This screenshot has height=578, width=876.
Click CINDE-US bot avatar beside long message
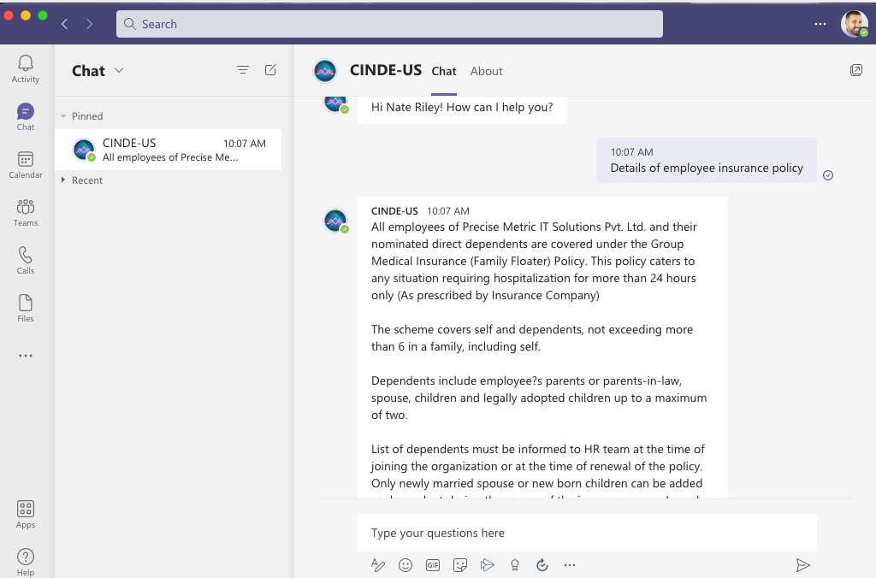335,221
